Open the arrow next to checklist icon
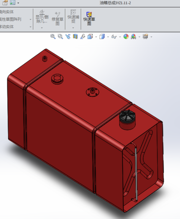 (x=18, y=3)
